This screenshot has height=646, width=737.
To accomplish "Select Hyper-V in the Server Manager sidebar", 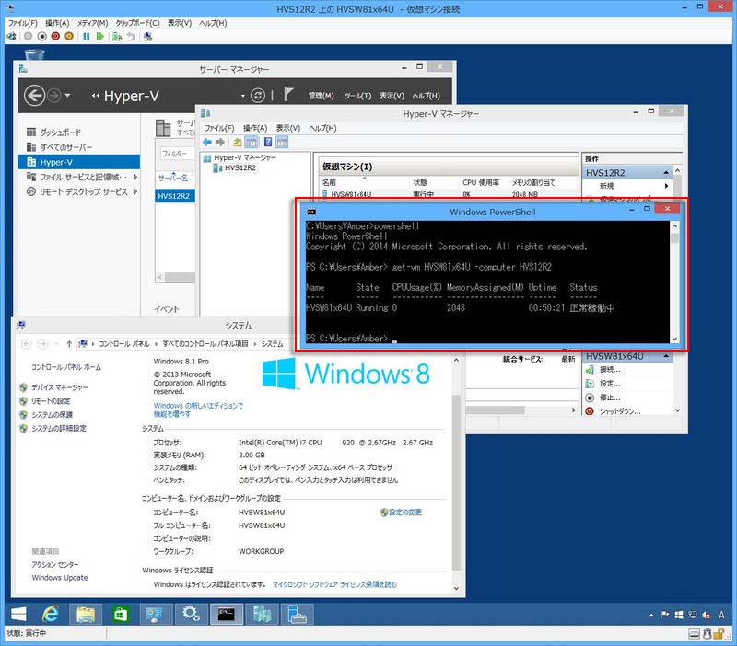I will click(x=78, y=162).
